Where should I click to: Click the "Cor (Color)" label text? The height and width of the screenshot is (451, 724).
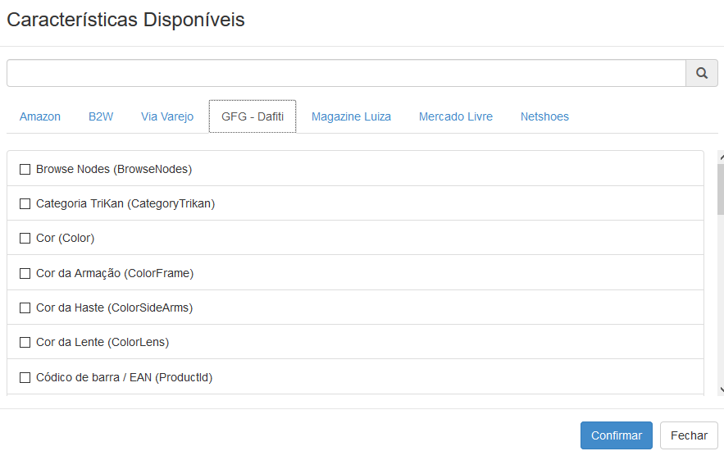pos(65,238)
